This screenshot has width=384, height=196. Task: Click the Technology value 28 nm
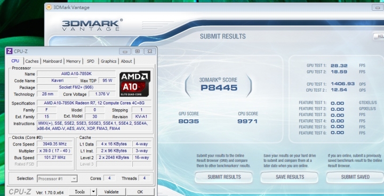(x=47, y=94)
